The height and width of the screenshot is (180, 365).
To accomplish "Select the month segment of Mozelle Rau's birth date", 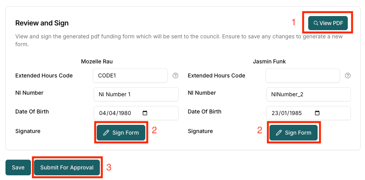I will [x=112, y=113].
